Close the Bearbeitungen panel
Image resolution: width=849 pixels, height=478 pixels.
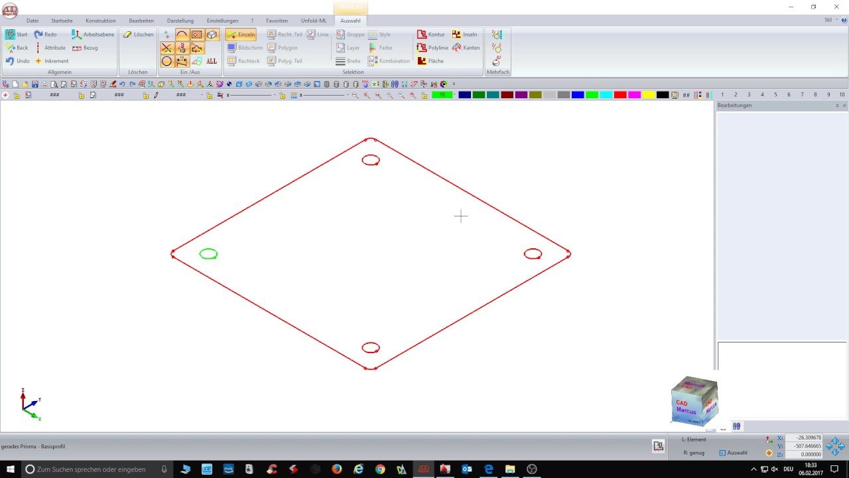[x=844, y=106]
